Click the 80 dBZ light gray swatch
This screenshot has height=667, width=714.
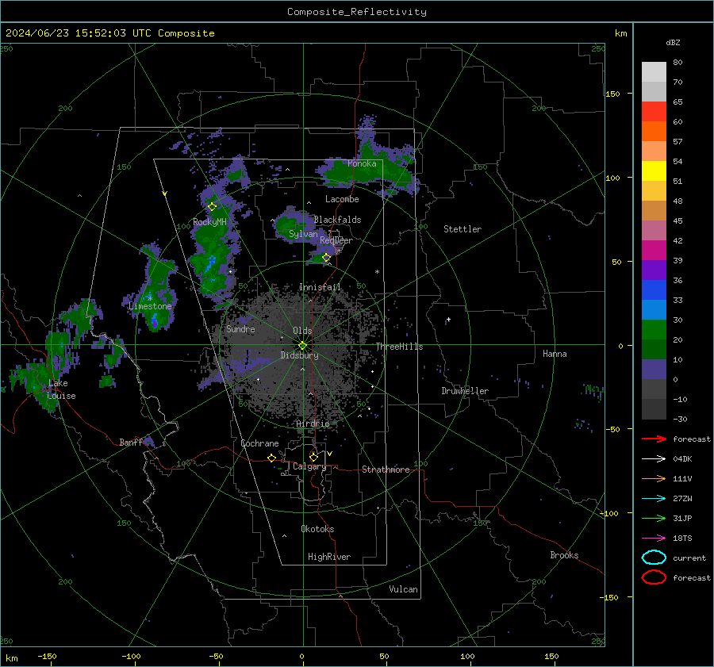[x=654, y=71]
